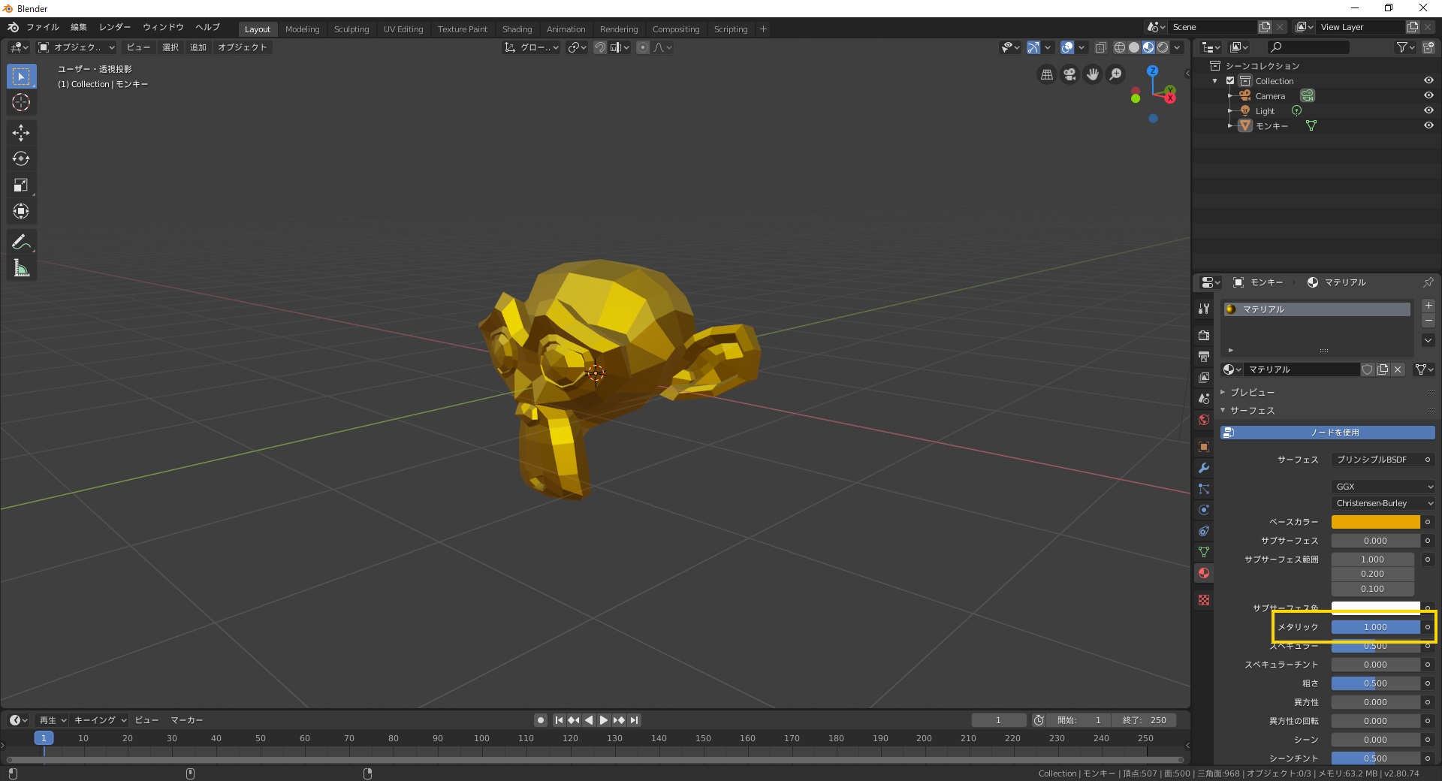The image size is (1442, 781).
Task: Open the Christensen-Burley subsurface dropdown
Action: [1383, 503]
